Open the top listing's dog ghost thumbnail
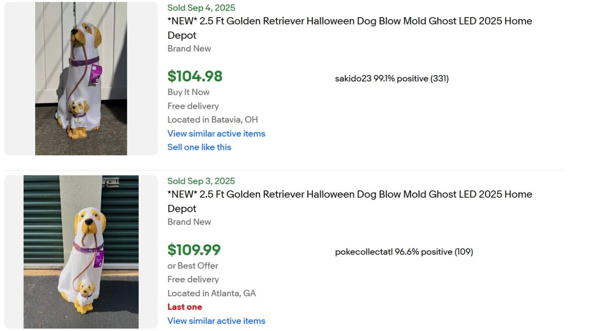This screenshot has width=589, height=331. point(81,78)
